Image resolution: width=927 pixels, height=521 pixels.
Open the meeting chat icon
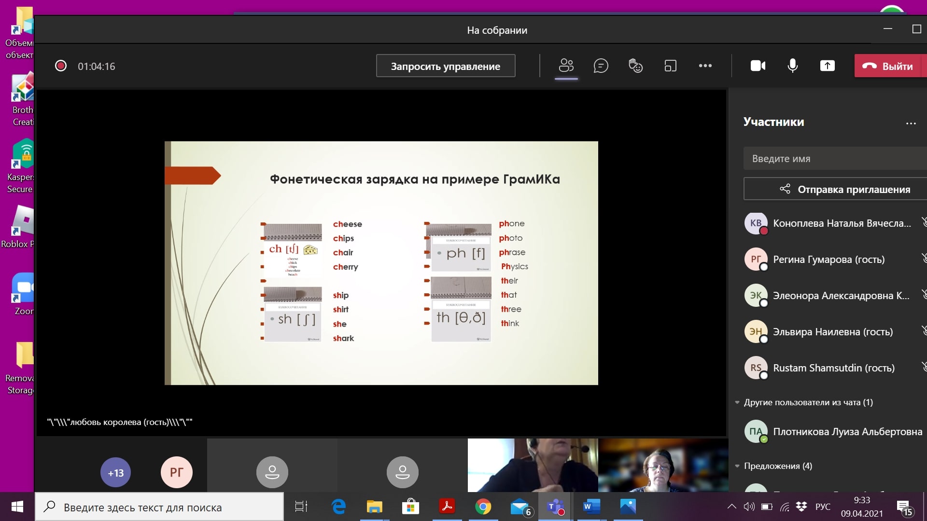click(x=601, y=66)
